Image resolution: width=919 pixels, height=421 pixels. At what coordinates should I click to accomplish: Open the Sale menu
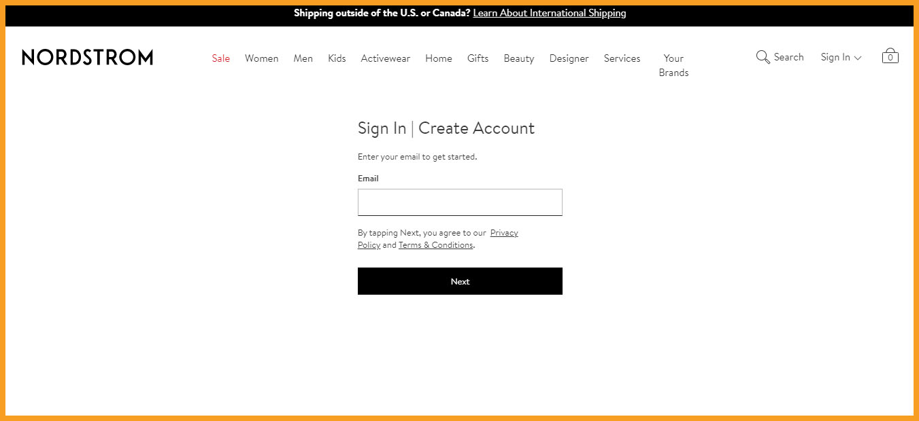pyautogui.click(x=221, y=58)
